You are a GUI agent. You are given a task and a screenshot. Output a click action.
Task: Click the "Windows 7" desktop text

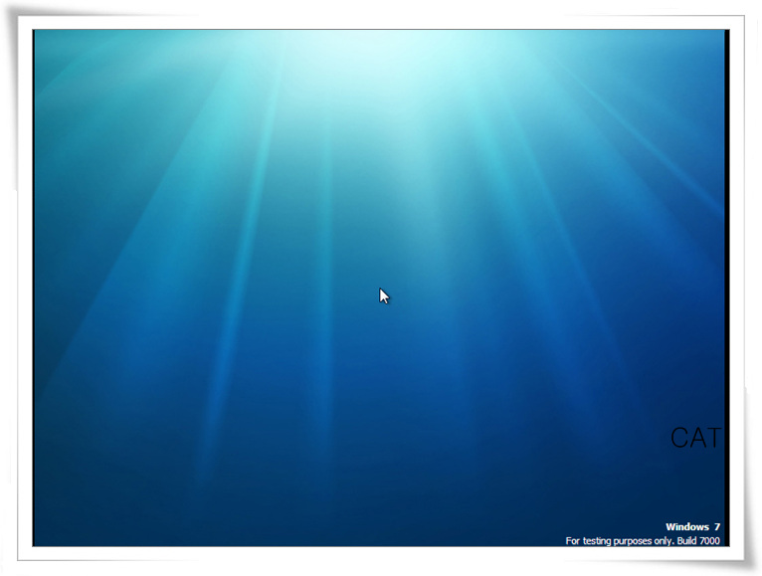click(692, 527)
